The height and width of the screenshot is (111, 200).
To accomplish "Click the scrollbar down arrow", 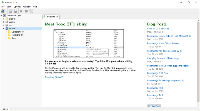I will [x=198, y=106].
